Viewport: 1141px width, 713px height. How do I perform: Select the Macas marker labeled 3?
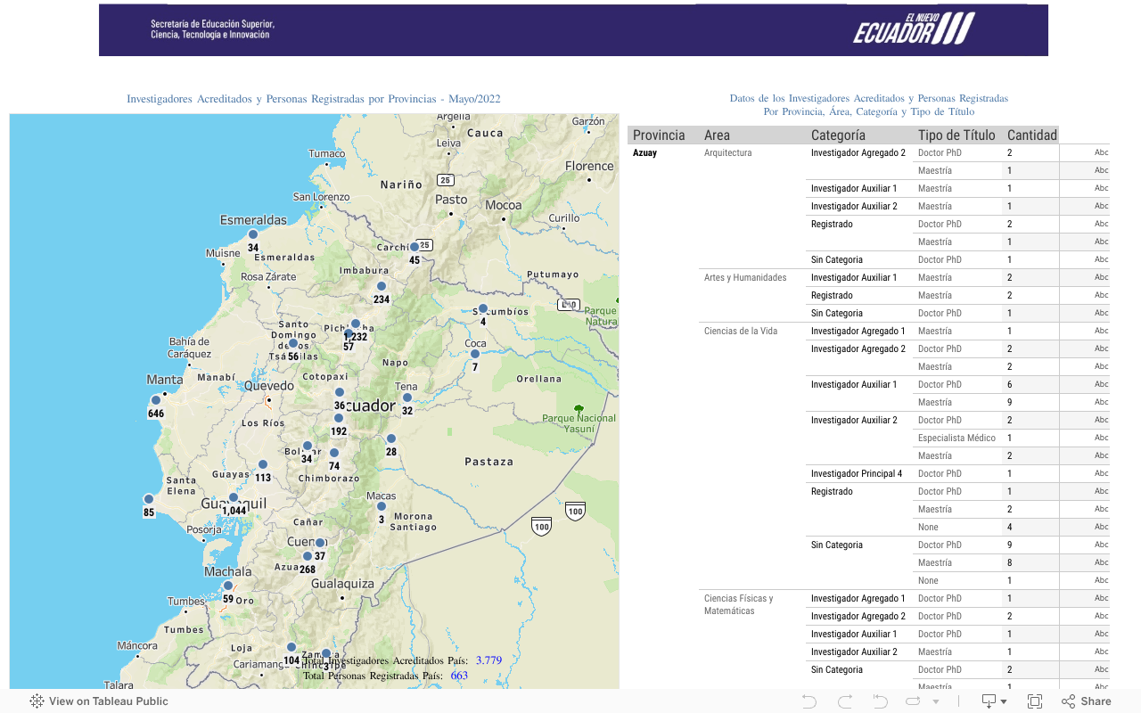tap(382, 506)
